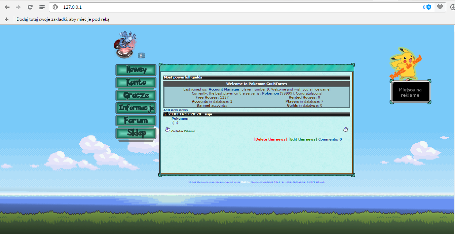455x234 pixels.
Task: Open the Account Manager player link
Action: [x=224, y=89]
